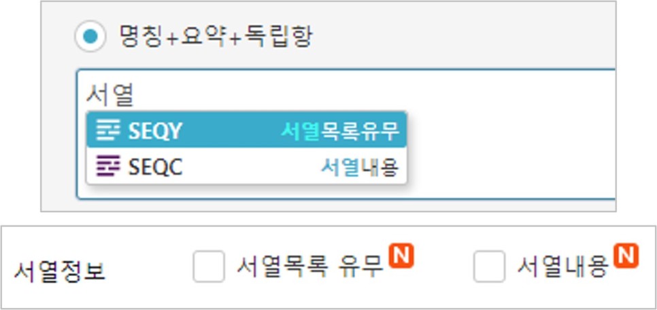Screen dimensions: 657x310
Task: Pick the 서열내용 description in suggestion list
Action: [360, 167]
